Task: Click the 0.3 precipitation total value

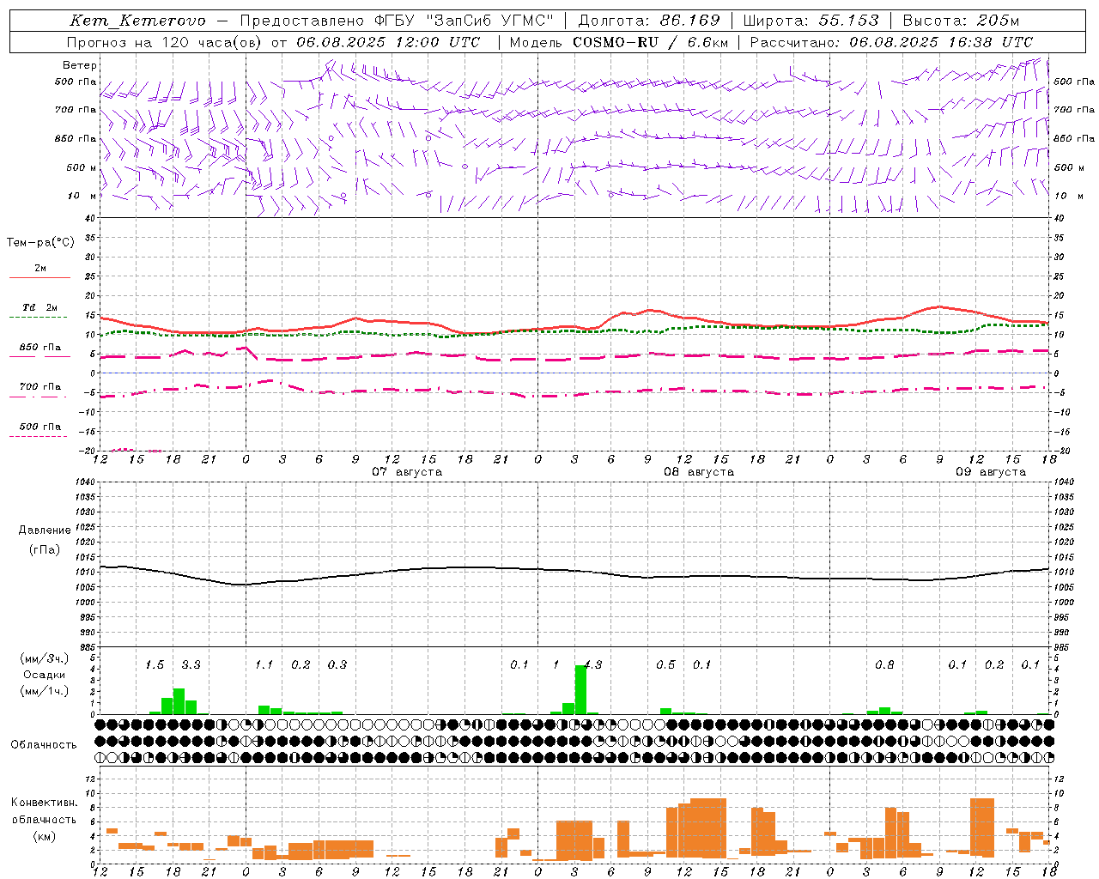Action: [x=337, y=665]
